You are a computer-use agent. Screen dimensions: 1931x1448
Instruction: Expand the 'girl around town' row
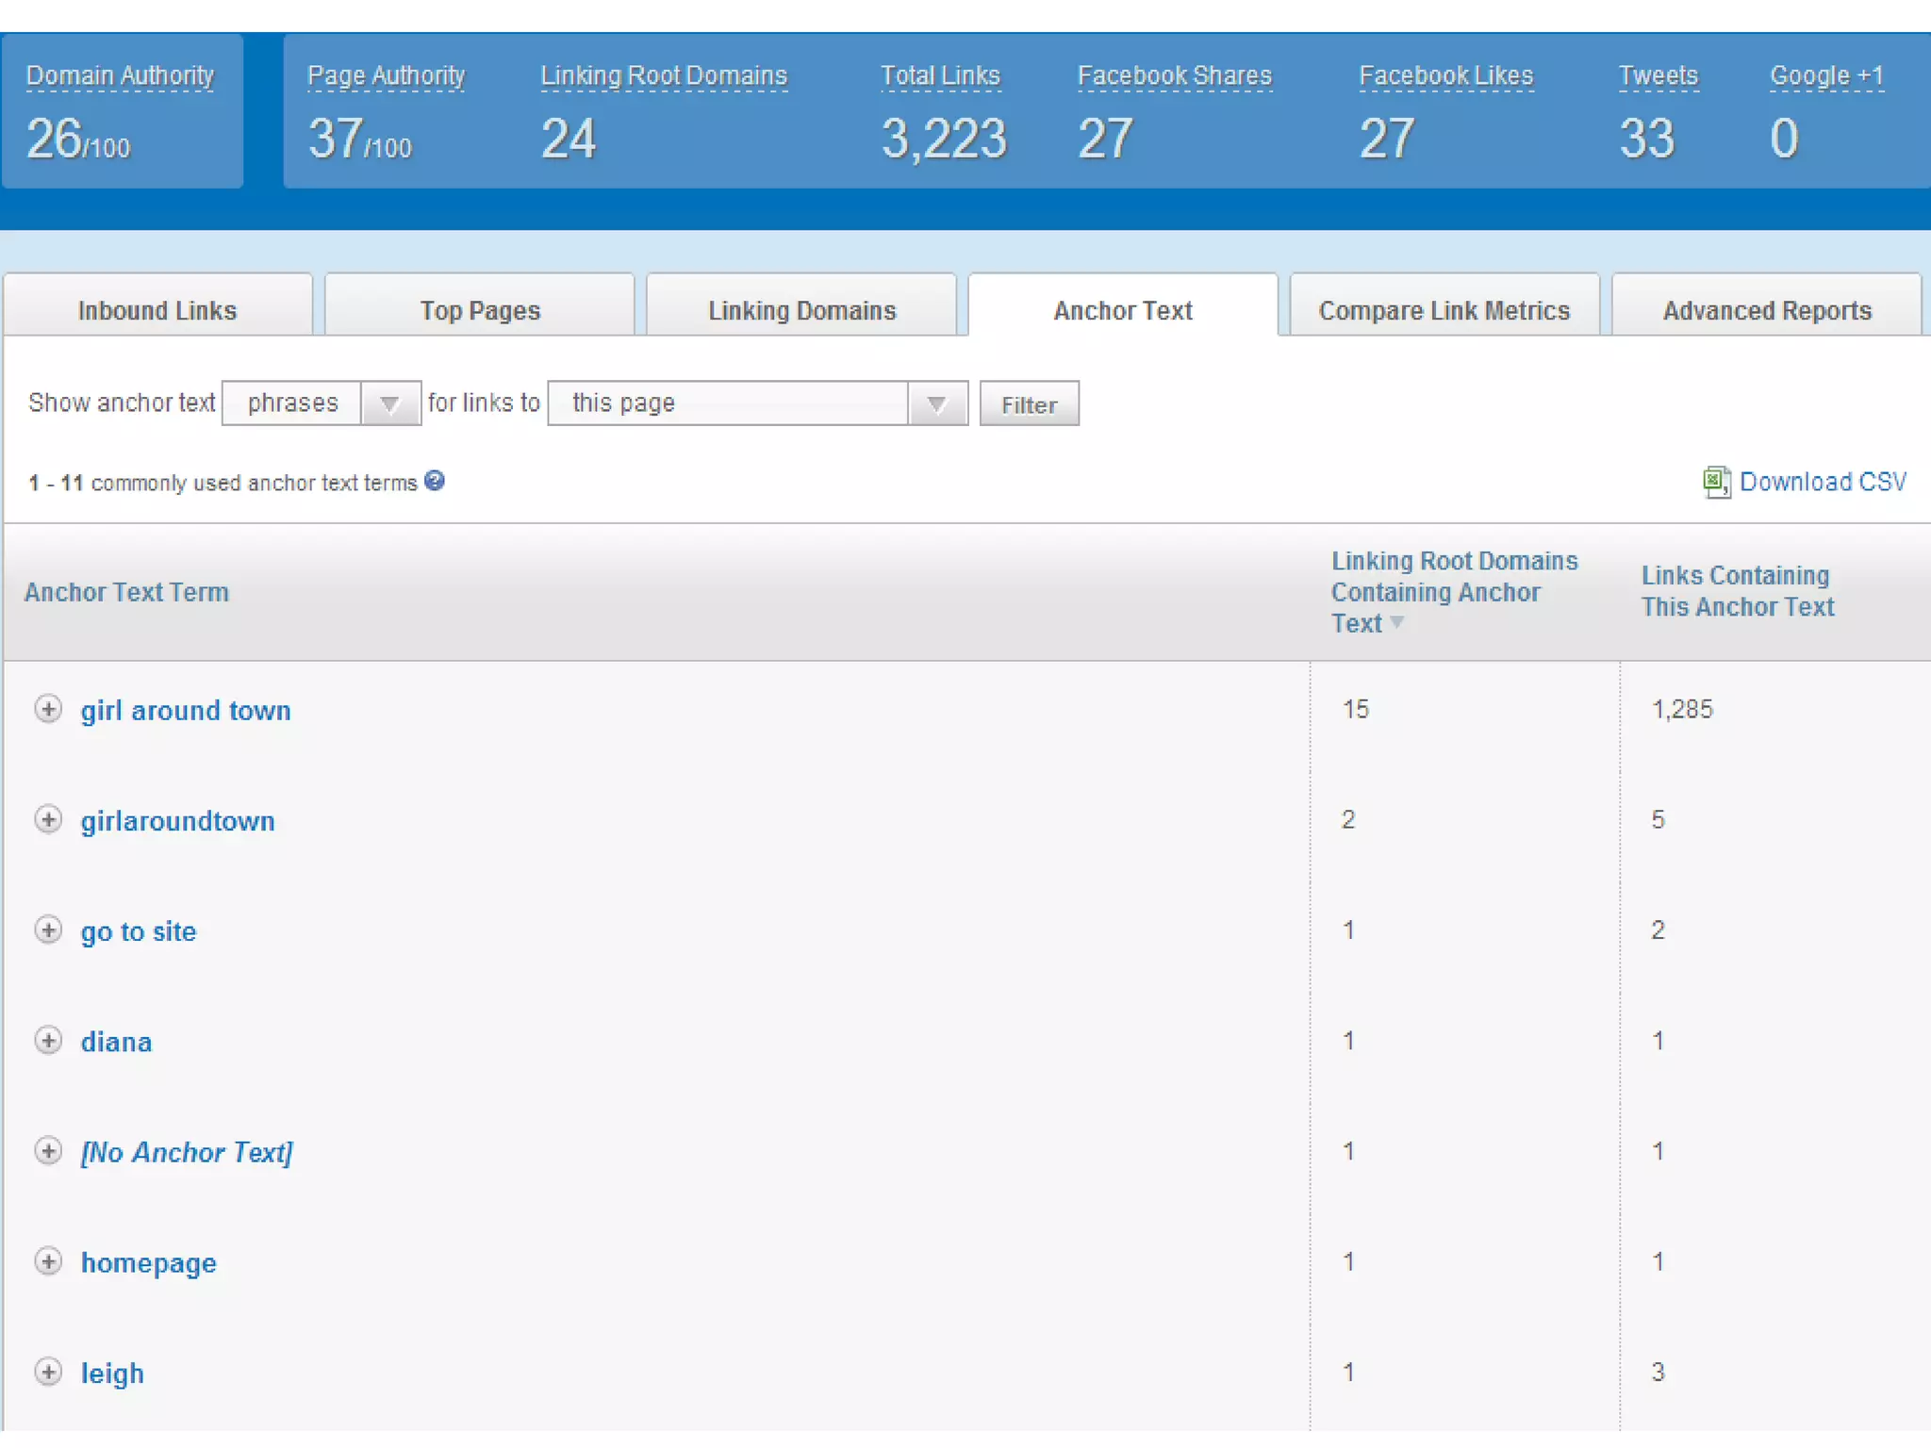[48, 709]
